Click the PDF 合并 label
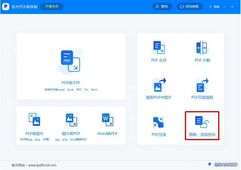Screen dimensions: 241x170 pos(159,60)
